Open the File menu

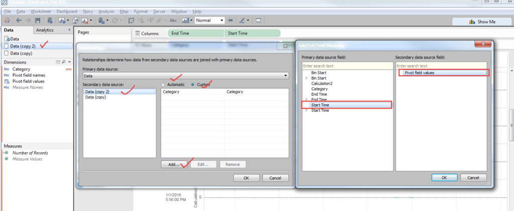pos(8,12)
